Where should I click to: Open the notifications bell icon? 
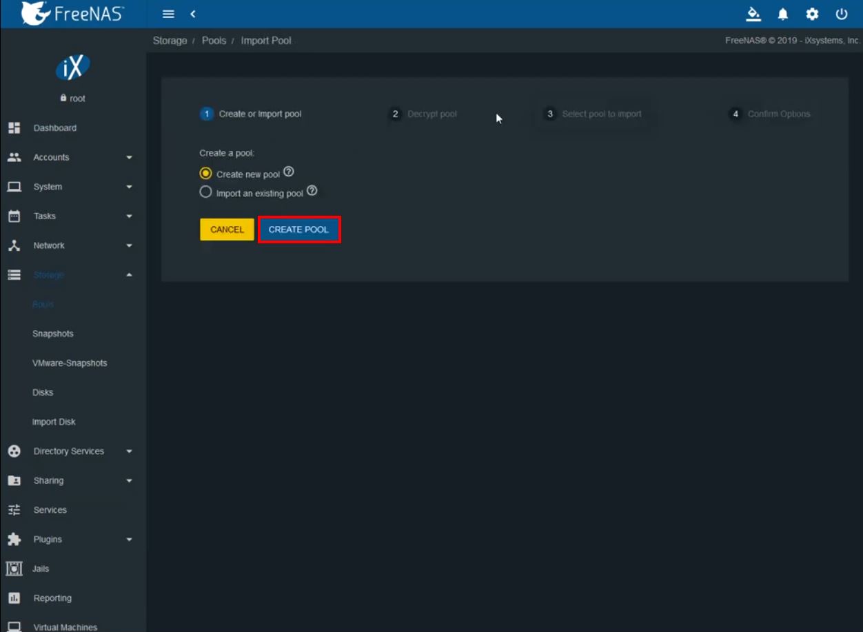pos(783,14)
